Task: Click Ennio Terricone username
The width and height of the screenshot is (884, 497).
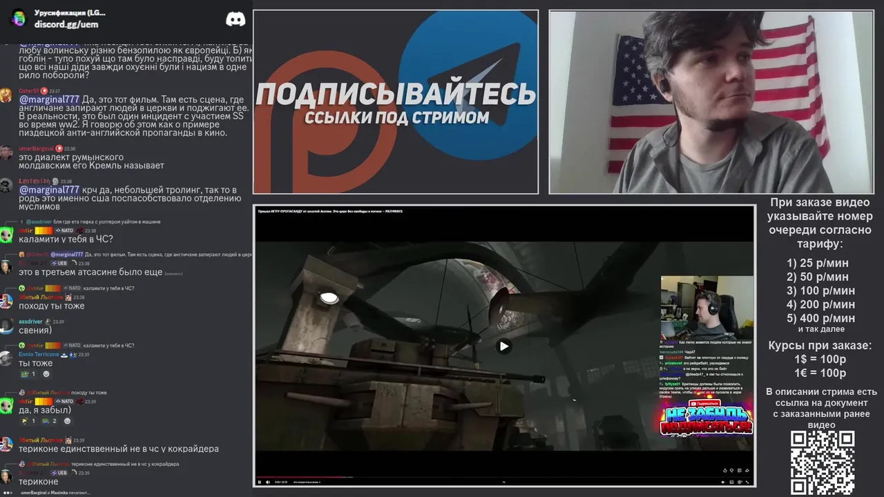Action: (39, 354)
